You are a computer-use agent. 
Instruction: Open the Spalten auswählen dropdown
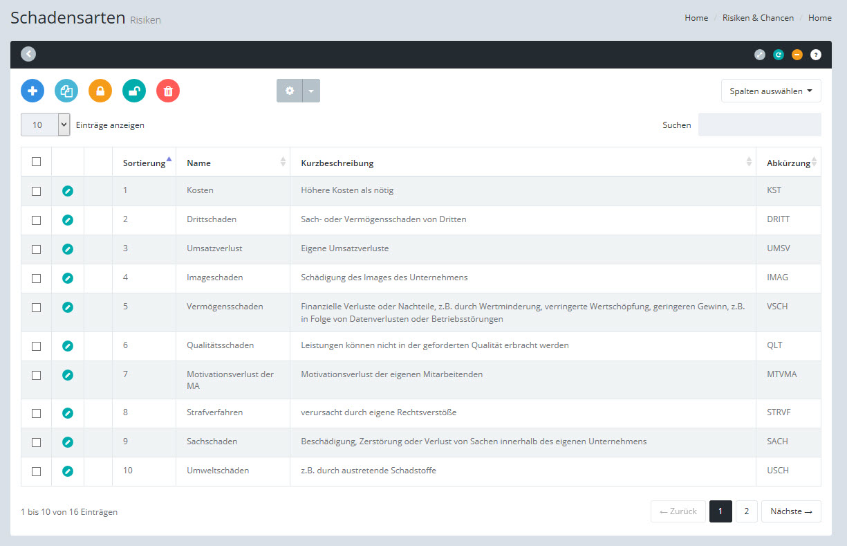tap(771, 91)
